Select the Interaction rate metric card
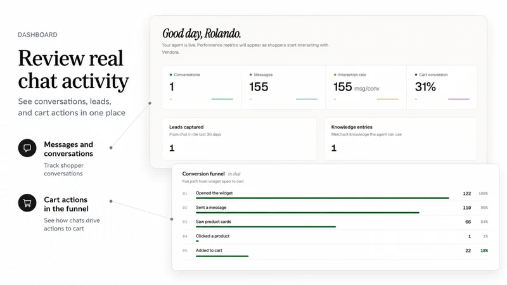This screenshot has height=285, width=507. (x=366, y=87)
